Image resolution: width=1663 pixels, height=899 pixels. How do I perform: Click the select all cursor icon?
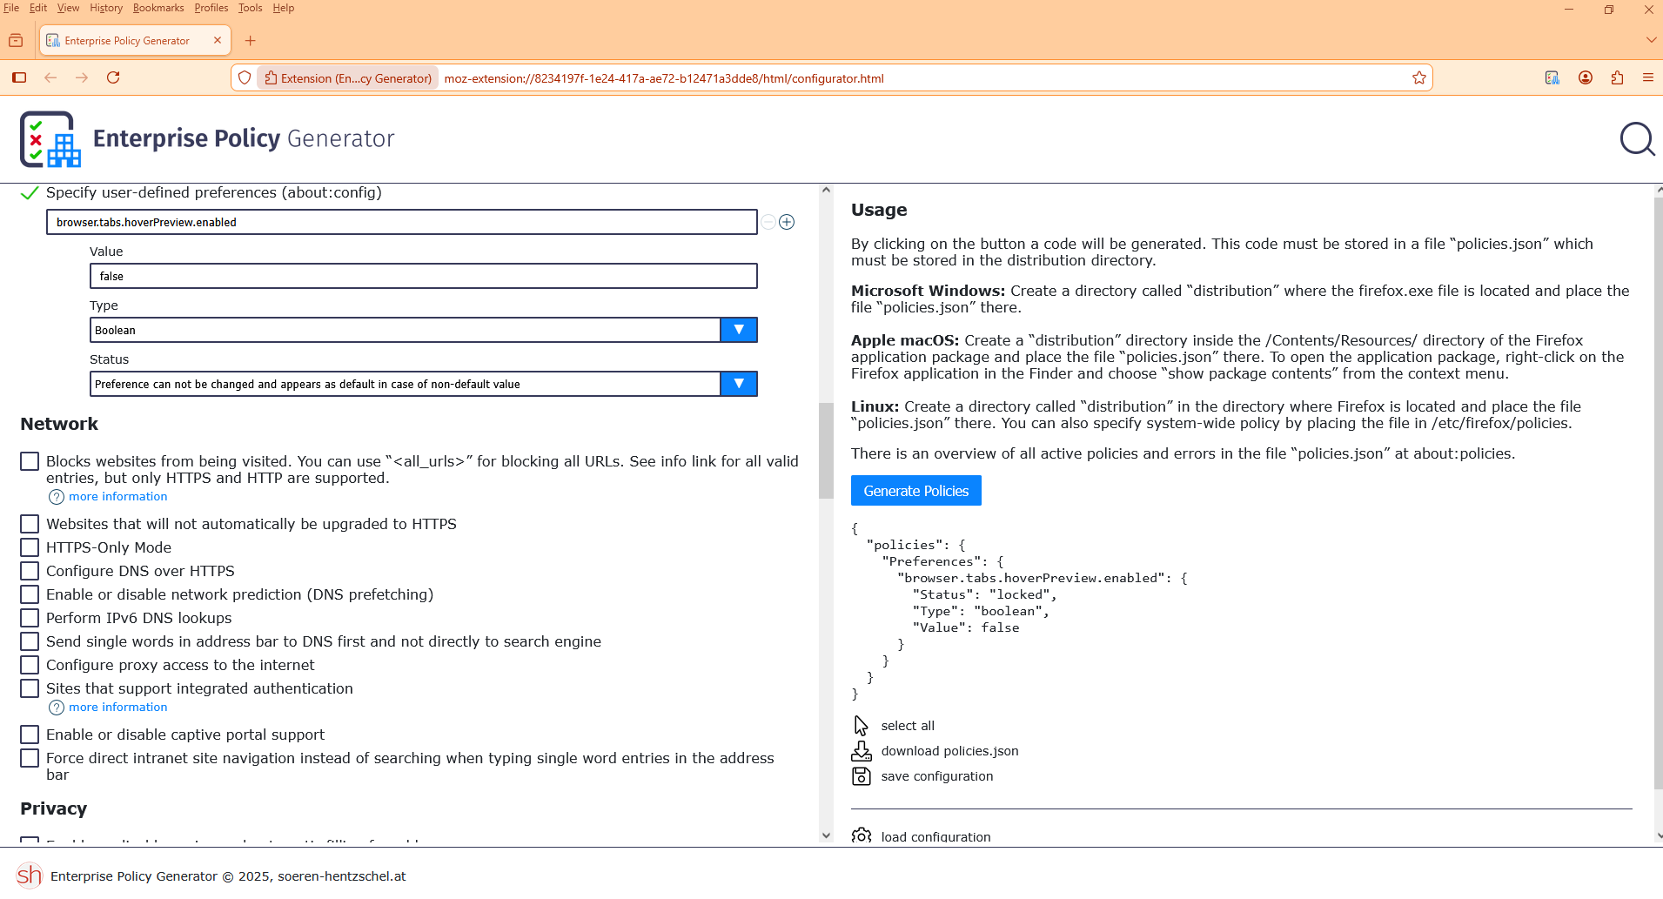click(x=861, y=726)
